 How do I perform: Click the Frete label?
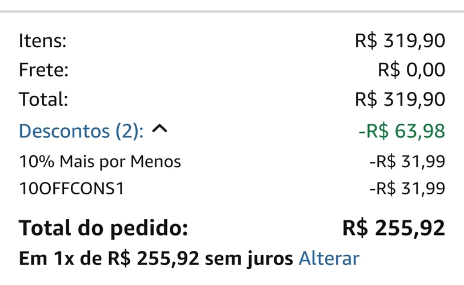click(44, 70)
